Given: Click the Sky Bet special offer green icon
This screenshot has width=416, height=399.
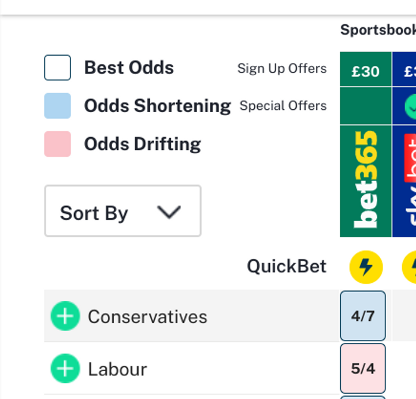Looking at the screenshot, I should [410, 106].
